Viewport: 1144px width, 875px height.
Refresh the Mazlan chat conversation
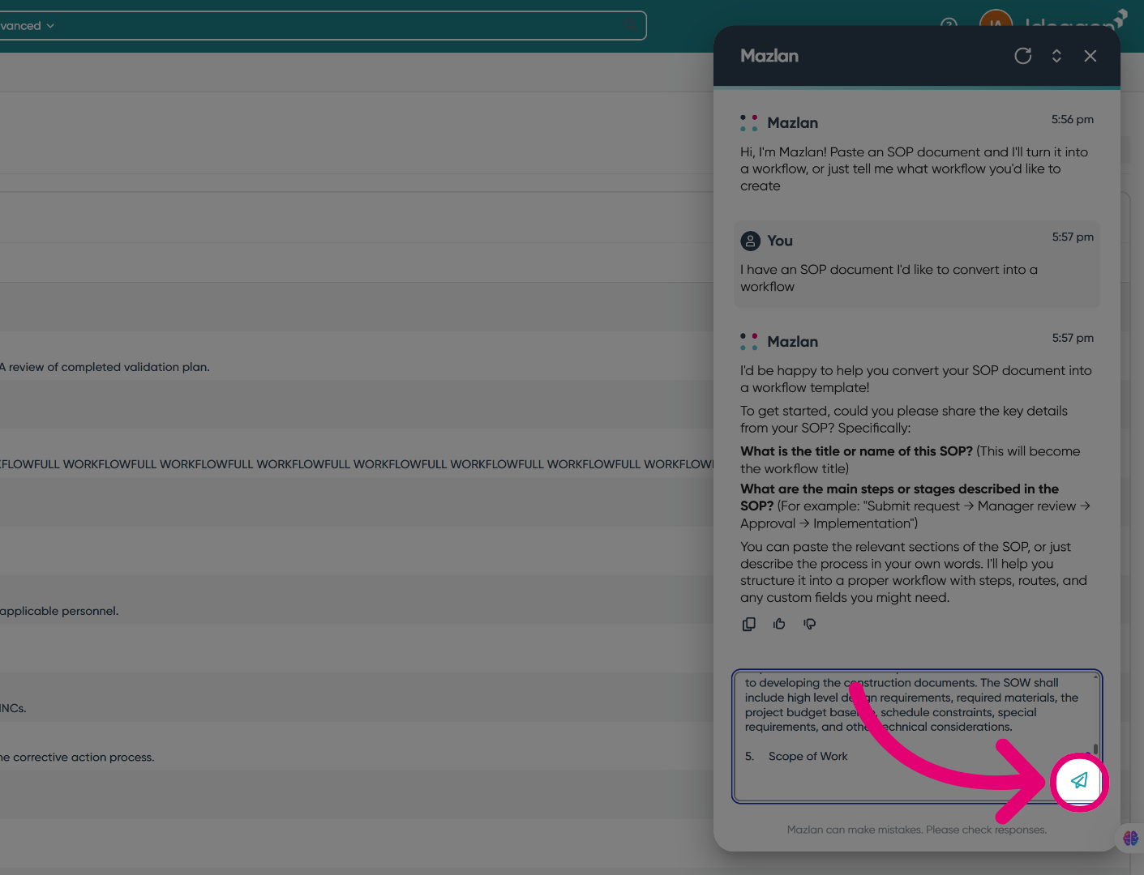(1023, 56)
